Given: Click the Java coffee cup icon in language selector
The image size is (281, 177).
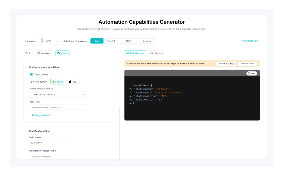Looking at the screenshot, I should (x=42, y=40).
